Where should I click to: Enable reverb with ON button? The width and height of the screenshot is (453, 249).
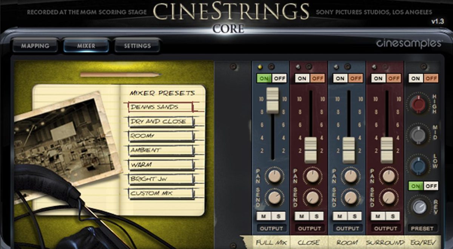coord(416,186)
